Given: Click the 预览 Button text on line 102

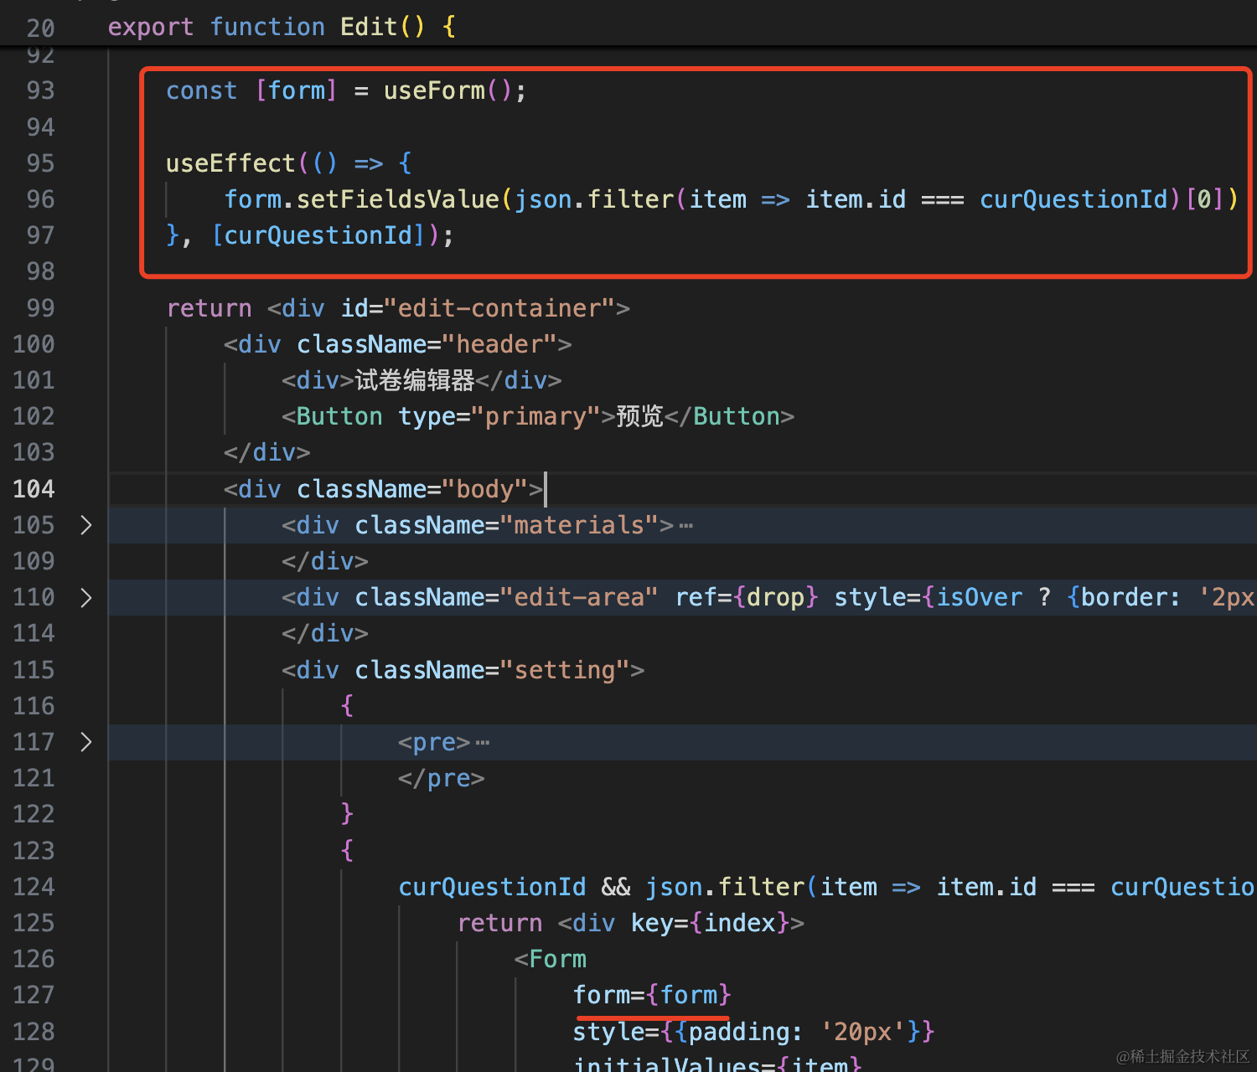Looking at the screenshot, I should tap(639, 416).
